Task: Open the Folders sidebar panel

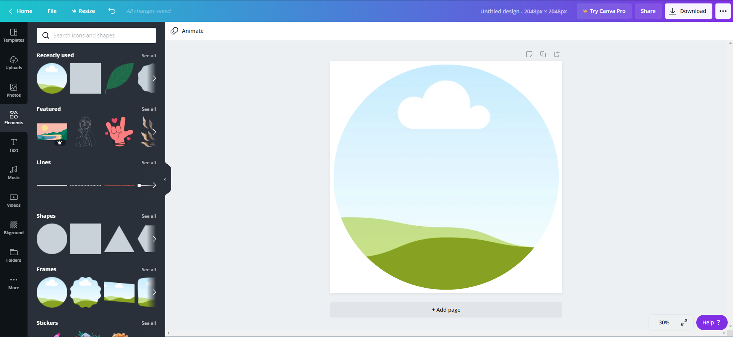Action: pos(14,256)
